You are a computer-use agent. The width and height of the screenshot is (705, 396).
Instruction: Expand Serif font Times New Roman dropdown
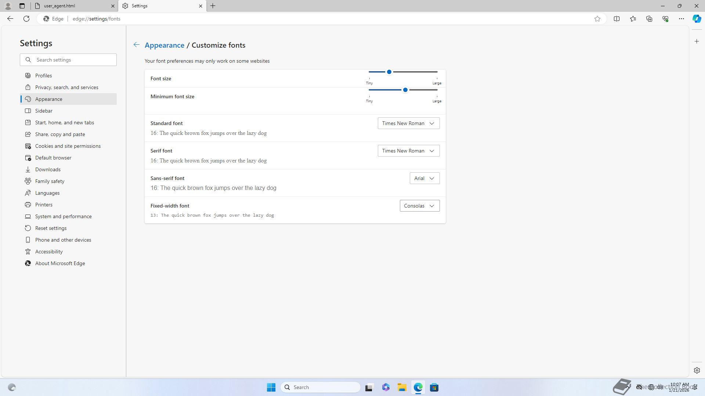tap(408, 151)
